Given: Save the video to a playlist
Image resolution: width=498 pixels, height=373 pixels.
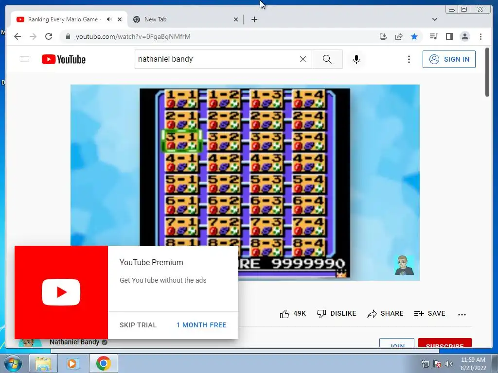Looking at the screenshot, I should [429, 314].
